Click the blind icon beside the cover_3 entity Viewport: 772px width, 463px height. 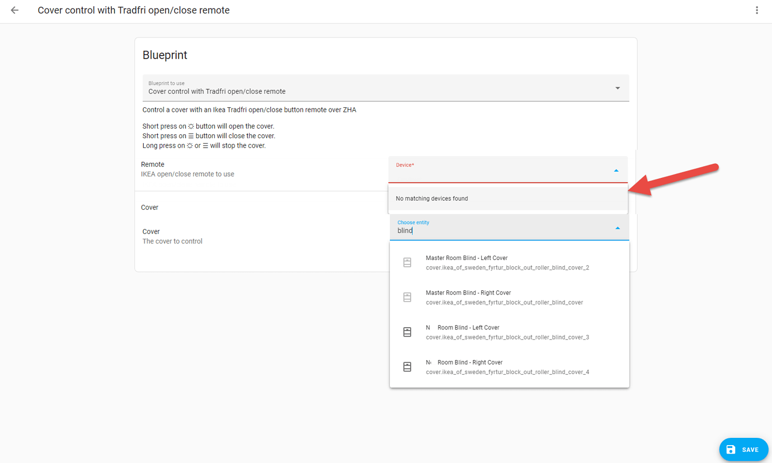click(407, 332)
